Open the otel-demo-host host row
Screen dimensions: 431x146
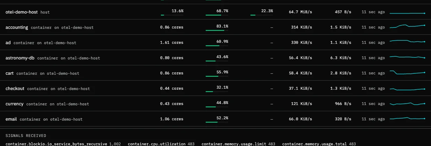[x=215, y=12]
